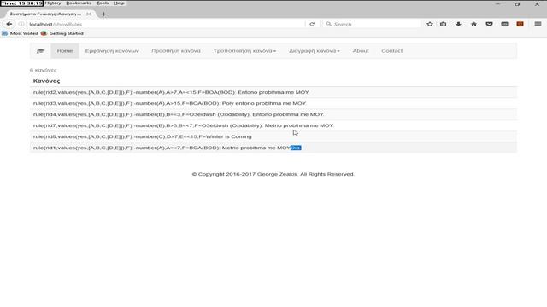Bookmark this page with the star icon
Image resolution: width=547 pixels, height=307 pixels.
point(430,24)
